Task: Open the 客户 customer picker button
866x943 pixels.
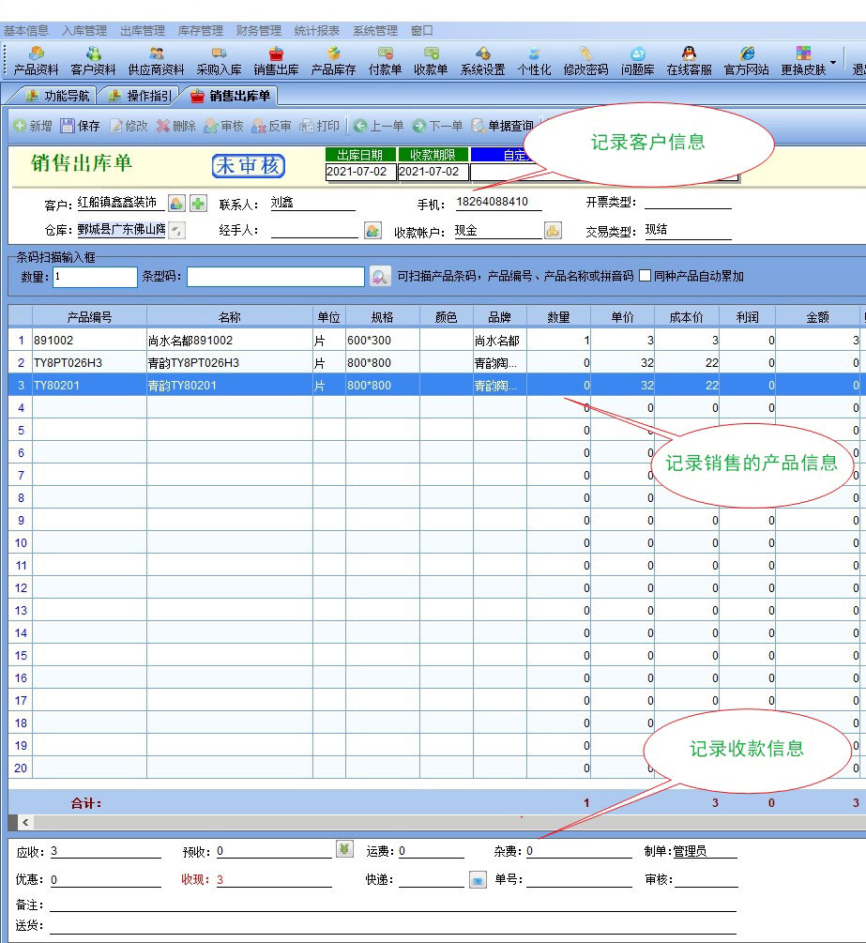Action: point(176,203)
